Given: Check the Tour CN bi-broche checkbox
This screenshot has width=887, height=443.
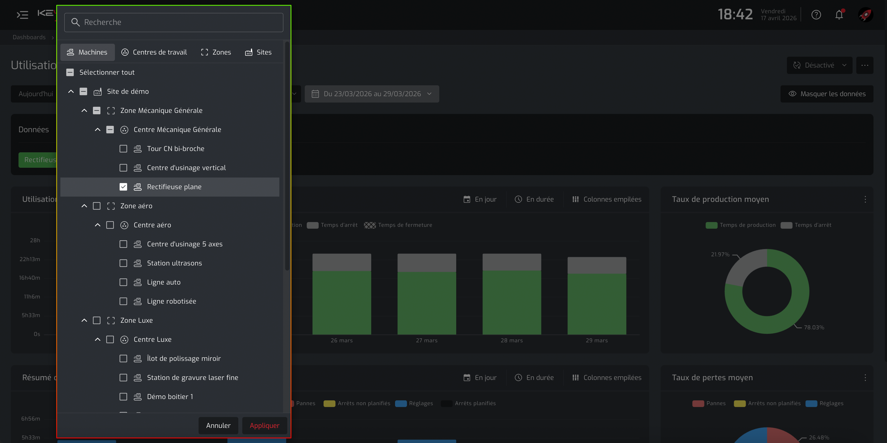Looking at the screenshot, I should [123, 149].
